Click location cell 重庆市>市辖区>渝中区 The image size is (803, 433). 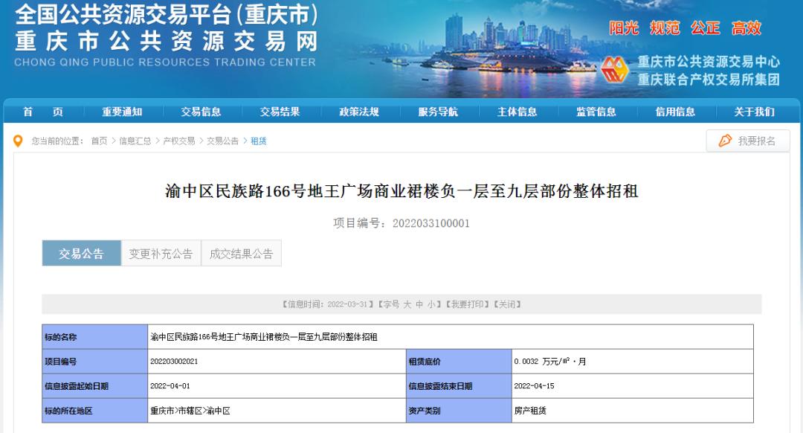277,411
